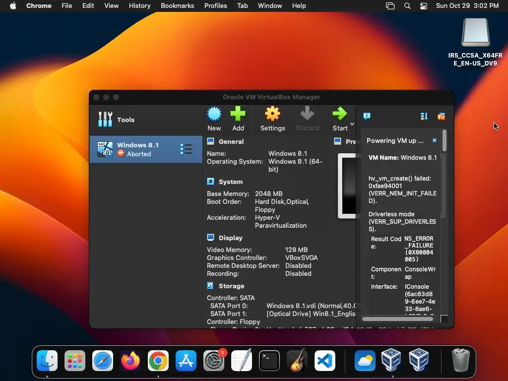Open Firefox from the Dock
The width and height of the screenshot is (508, 381).
pyautogui.click(x=130, y=361)
